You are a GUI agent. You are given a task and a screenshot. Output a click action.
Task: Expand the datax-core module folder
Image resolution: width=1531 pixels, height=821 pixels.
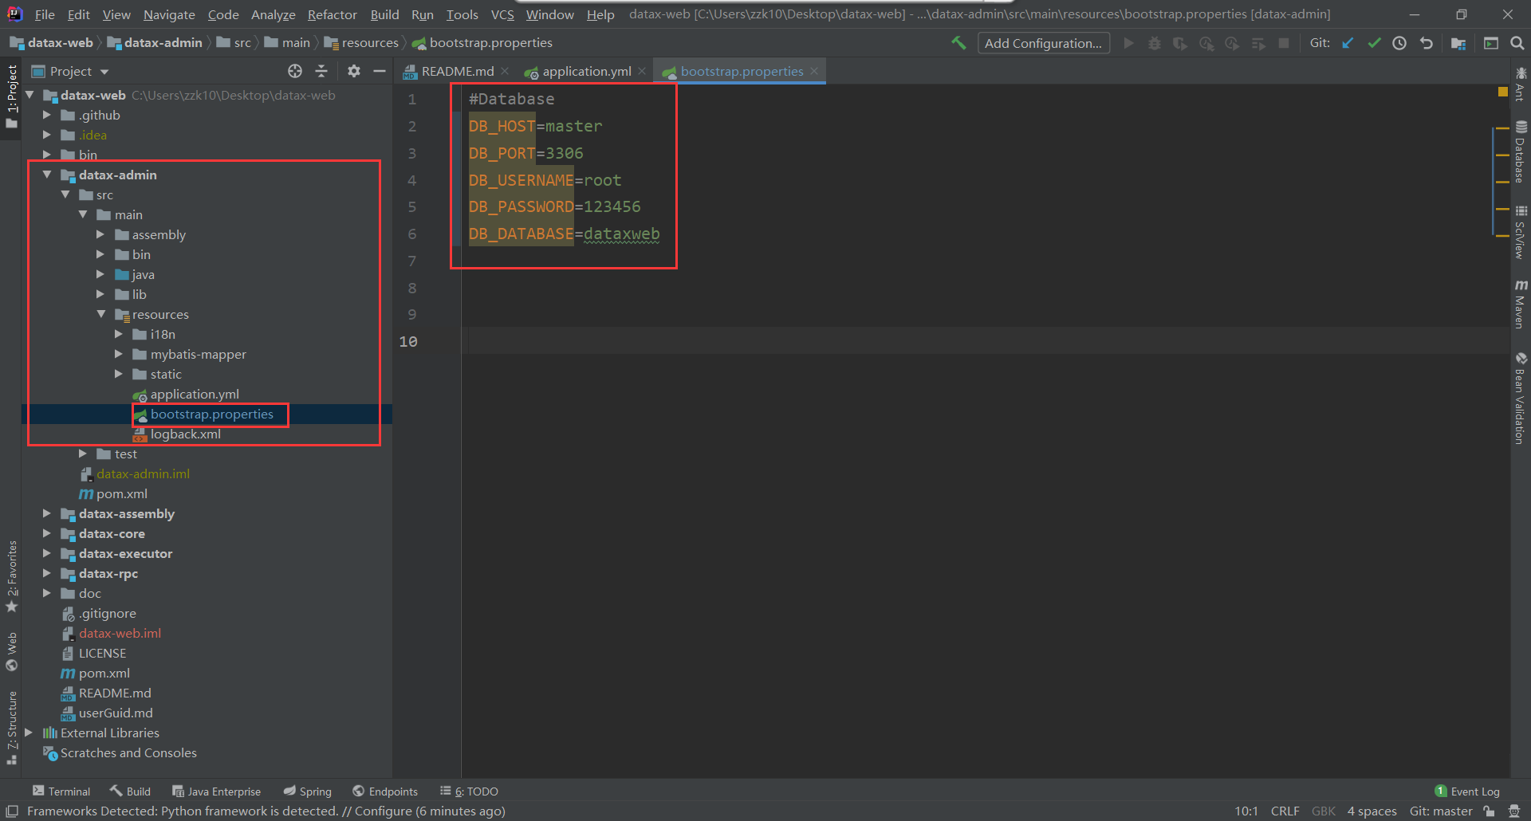[47, 533]
